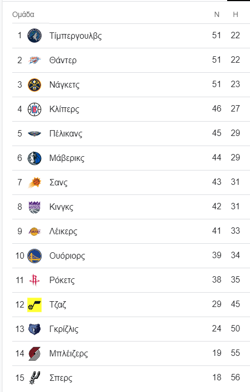Viewport: 250px width, 392px height.
Task: Click the Spurs team logo
Action: [35, 378]
